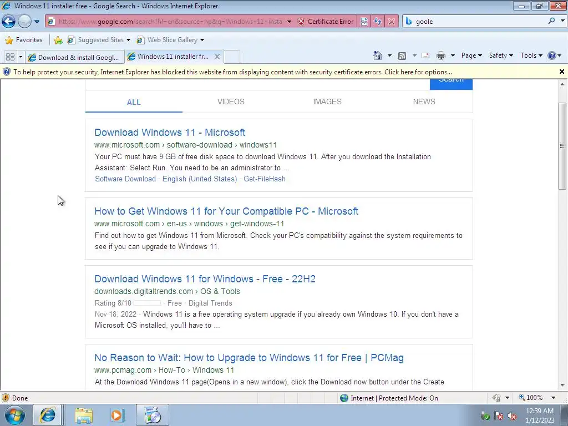
Task: Click the Add to Favorites Bar icon
Action: click(x=58, y=40)
